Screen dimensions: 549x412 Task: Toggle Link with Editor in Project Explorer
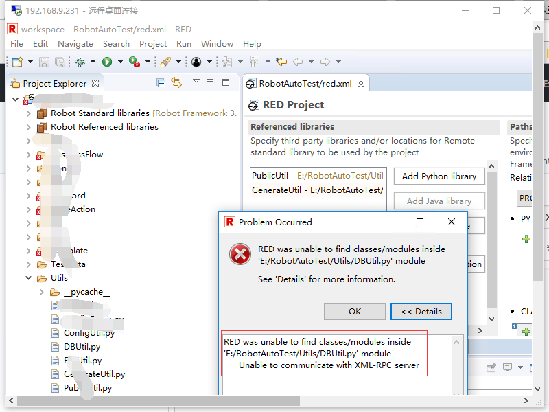coord(176,82)
